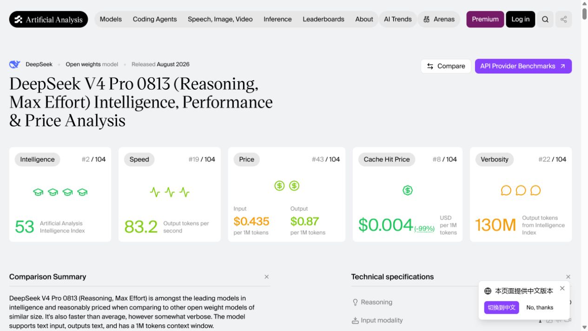Click the $0.87 output price value

304,221
